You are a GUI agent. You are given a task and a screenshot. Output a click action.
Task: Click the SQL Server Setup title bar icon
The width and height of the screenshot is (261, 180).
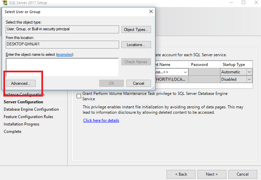click(5, 2)
